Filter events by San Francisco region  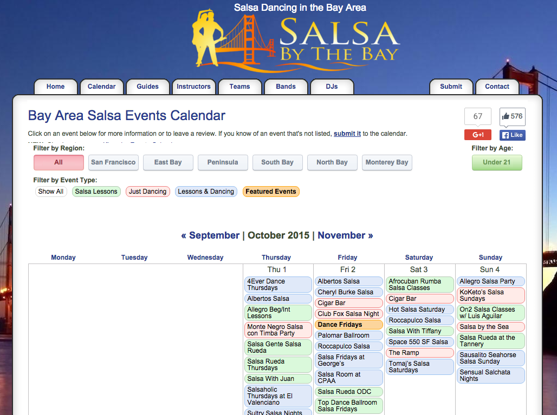point(113,162)
